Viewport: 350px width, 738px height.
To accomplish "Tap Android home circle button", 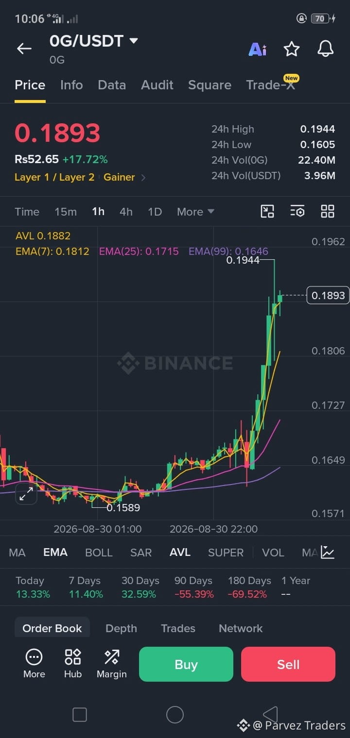I will (175, 715).
